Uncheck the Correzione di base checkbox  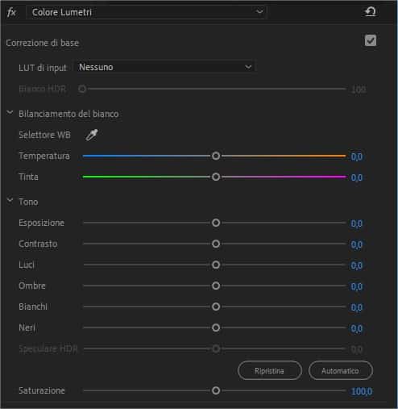point(371,41)
